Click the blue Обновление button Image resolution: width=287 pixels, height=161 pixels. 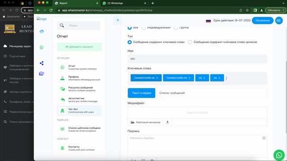pyautogui.click(x=262, y=21)
